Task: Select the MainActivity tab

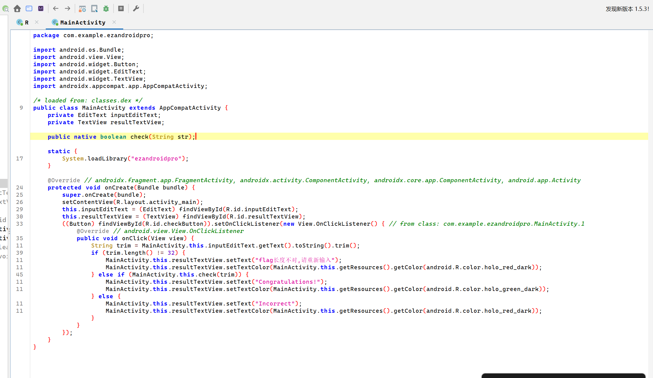Action: tap(82, 23)
